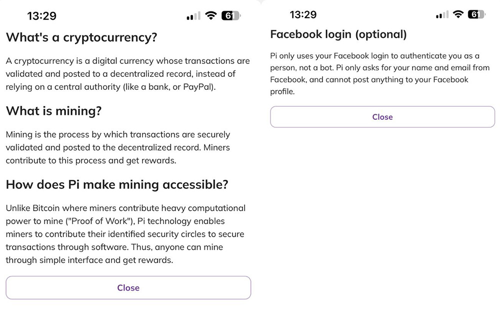The image size is (500, 312).
Task: Tap the cellular signal bars on left screen
Action: click(x=193, y=15)
